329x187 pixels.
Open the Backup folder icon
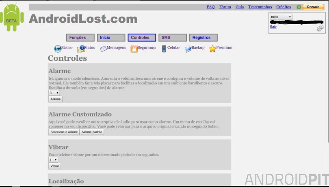point(188,49)
